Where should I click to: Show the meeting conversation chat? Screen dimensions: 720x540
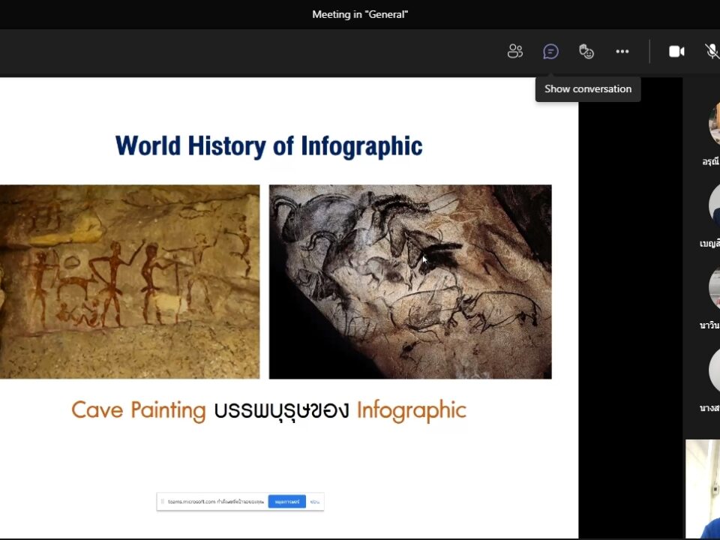point(550,52)
